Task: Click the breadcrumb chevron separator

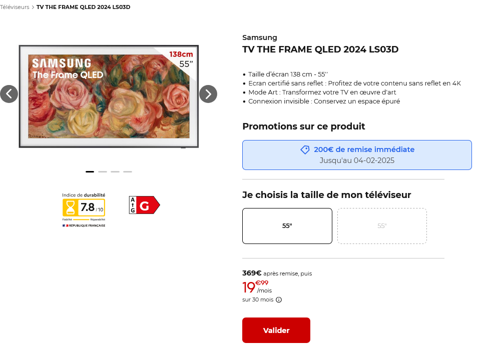Action: pos(33,7)
